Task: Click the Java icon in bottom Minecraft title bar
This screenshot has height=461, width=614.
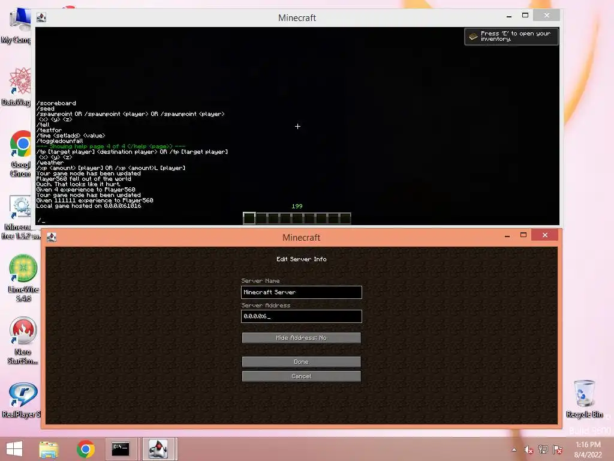Action: (52, 237)
